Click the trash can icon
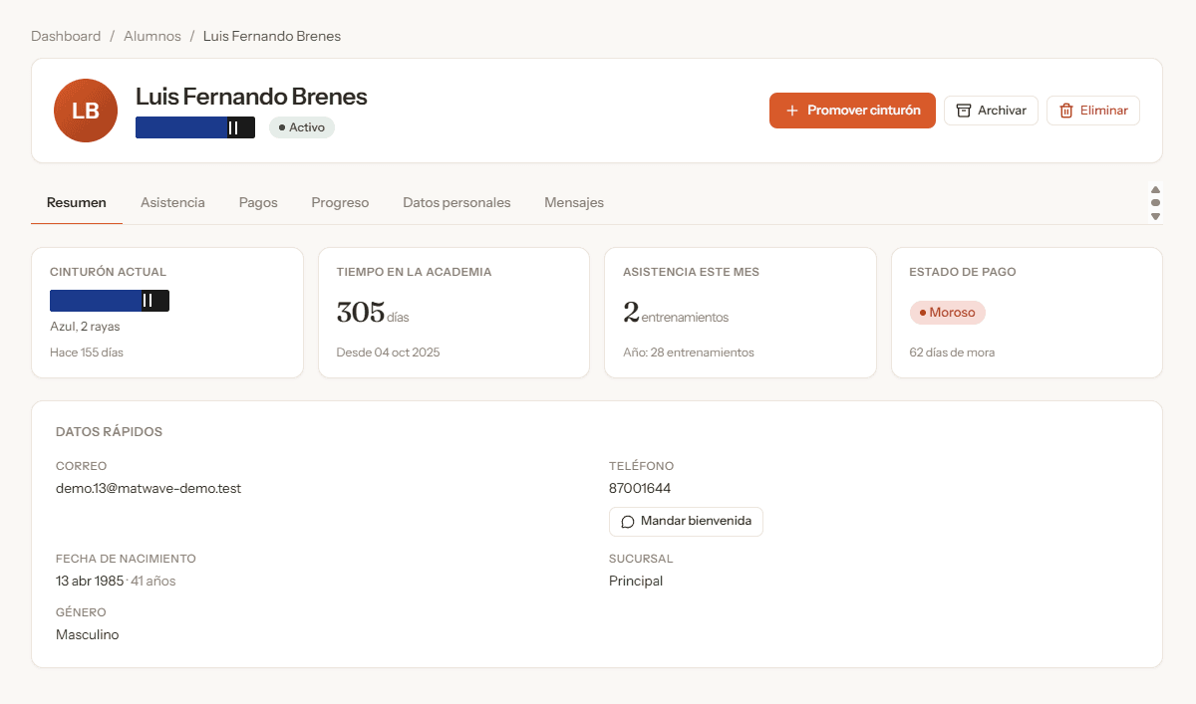 point(1066,111)
